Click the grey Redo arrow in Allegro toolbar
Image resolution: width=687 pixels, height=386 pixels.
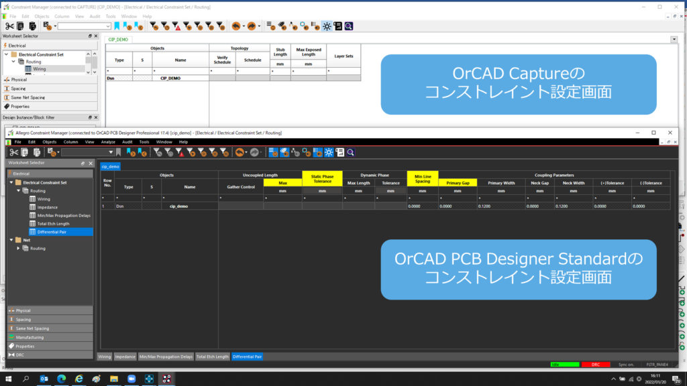click(x=254, y=152)
